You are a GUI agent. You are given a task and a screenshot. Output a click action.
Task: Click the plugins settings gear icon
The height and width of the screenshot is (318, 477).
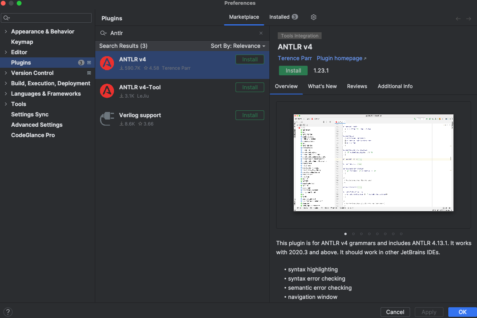tap(314, 17)
